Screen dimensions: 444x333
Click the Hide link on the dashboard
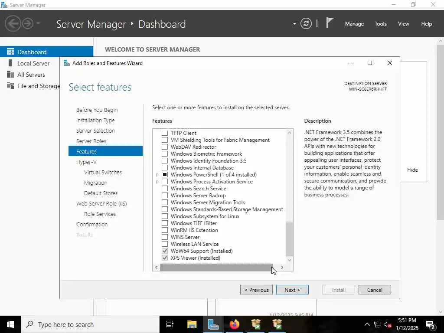coord(412,170)
